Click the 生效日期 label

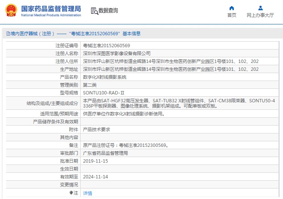[69, 169]
